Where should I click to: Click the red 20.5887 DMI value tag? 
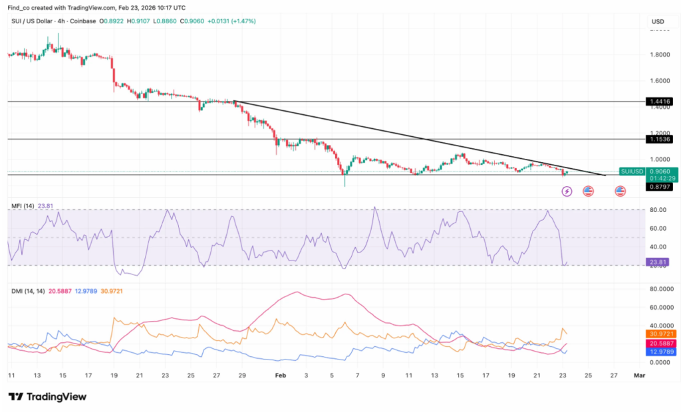[661, 342]
